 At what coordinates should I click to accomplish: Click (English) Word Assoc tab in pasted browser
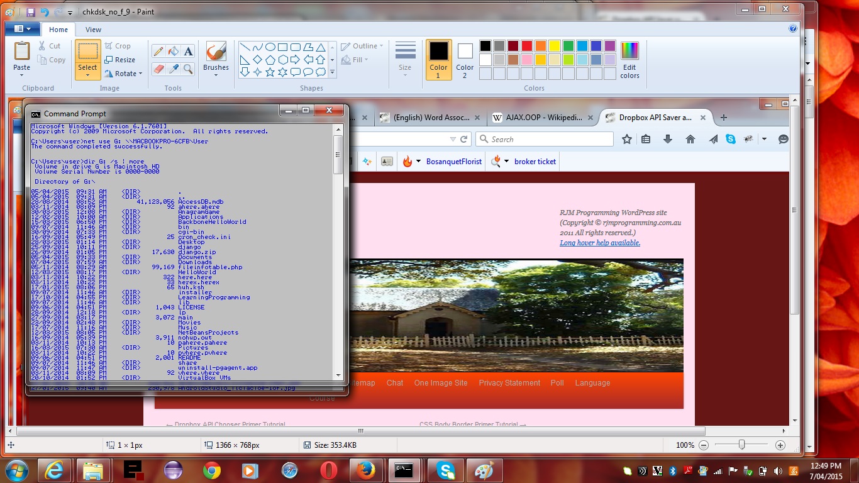coord(431,118)
